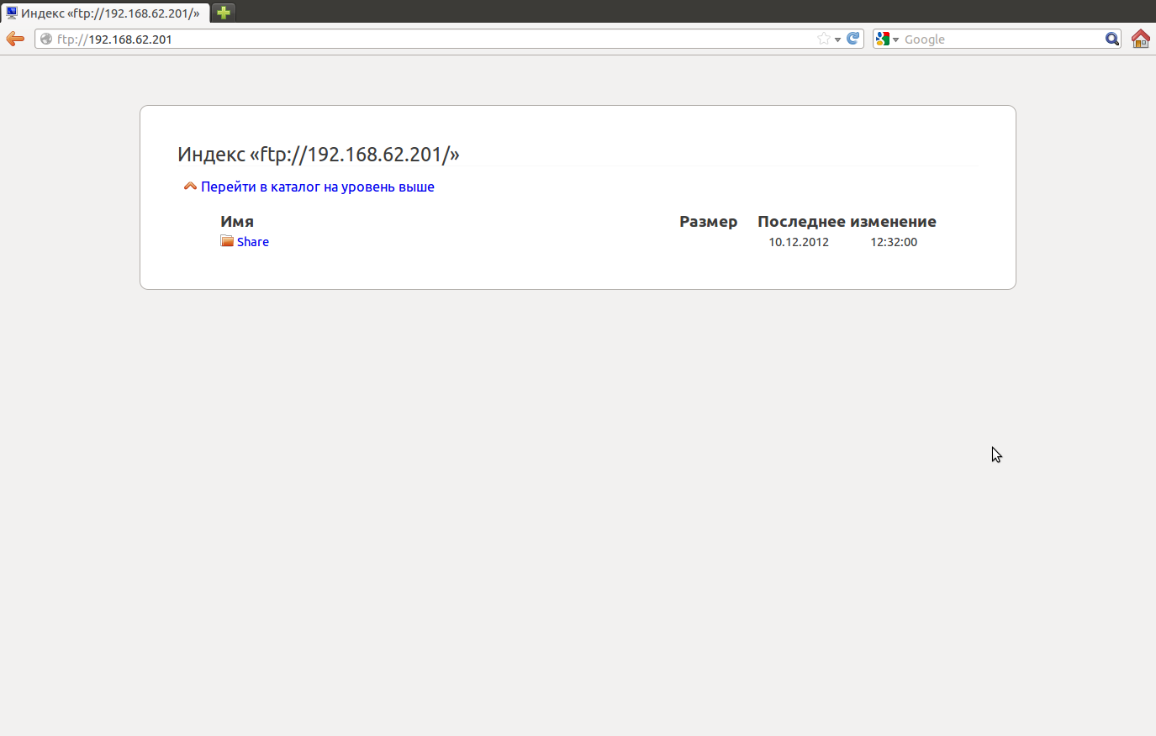Select the Индекс ftp://192.168.62.201 tab
Viewport: 1156px width, 736px height.
click(105, 13)
